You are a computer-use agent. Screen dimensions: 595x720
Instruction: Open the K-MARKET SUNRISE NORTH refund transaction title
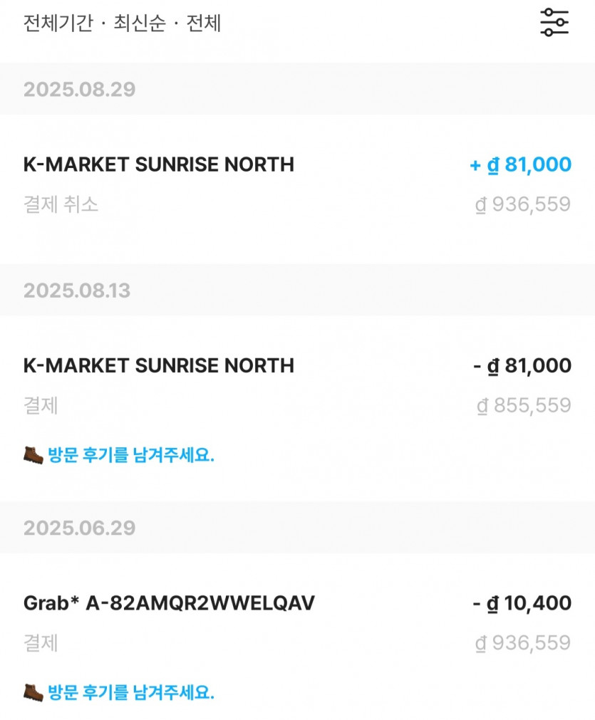[158, 165]
